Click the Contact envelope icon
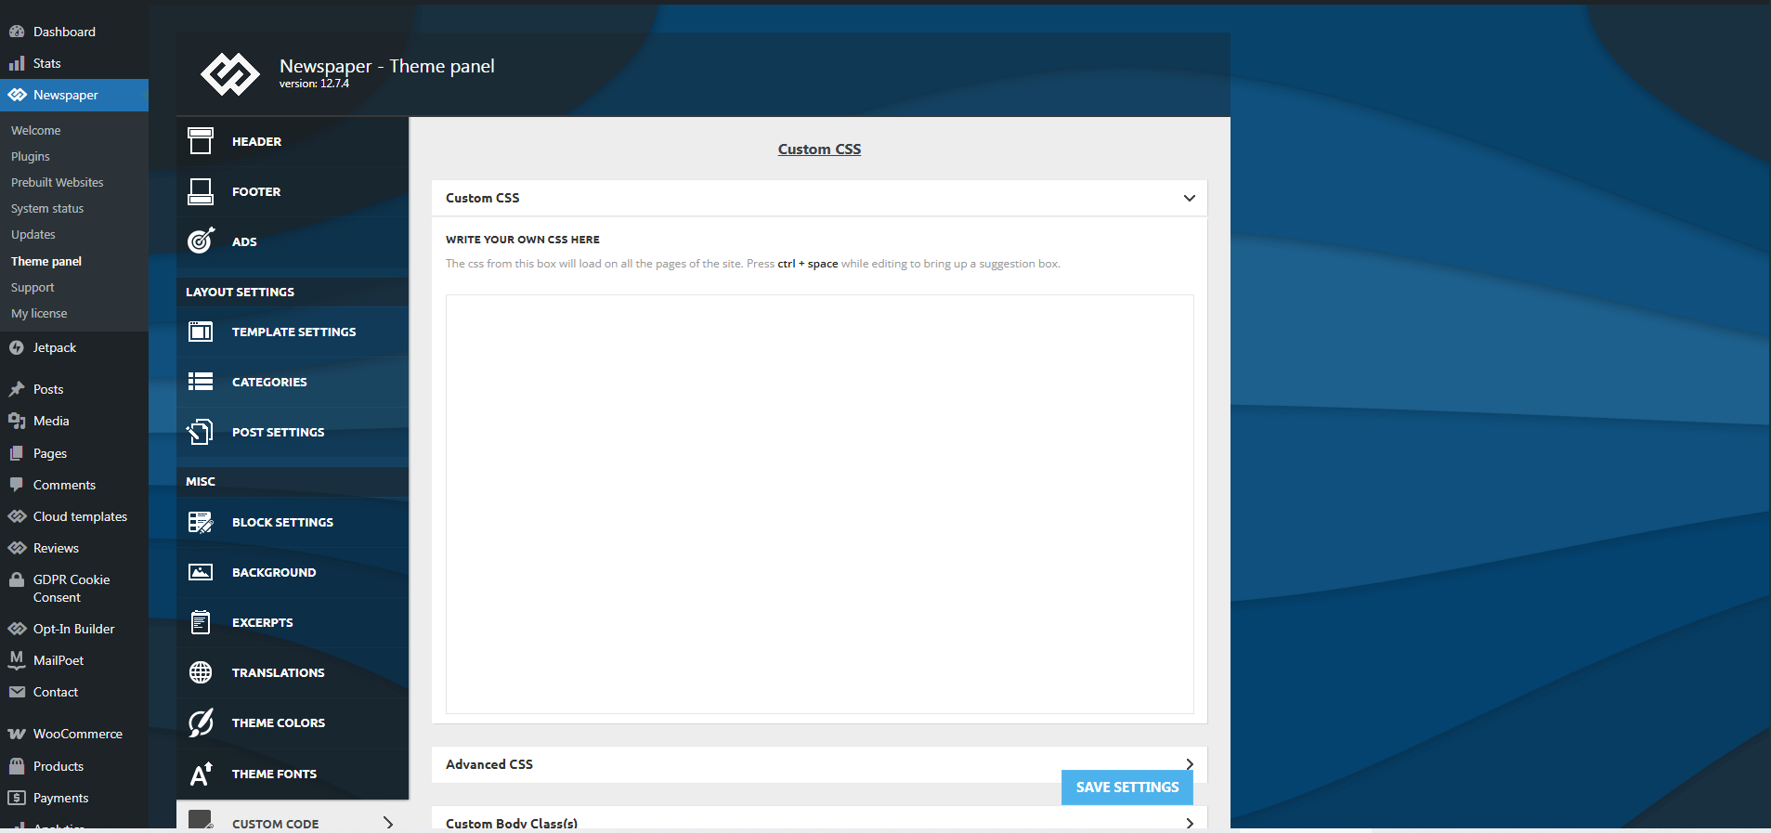 (17, 692)
